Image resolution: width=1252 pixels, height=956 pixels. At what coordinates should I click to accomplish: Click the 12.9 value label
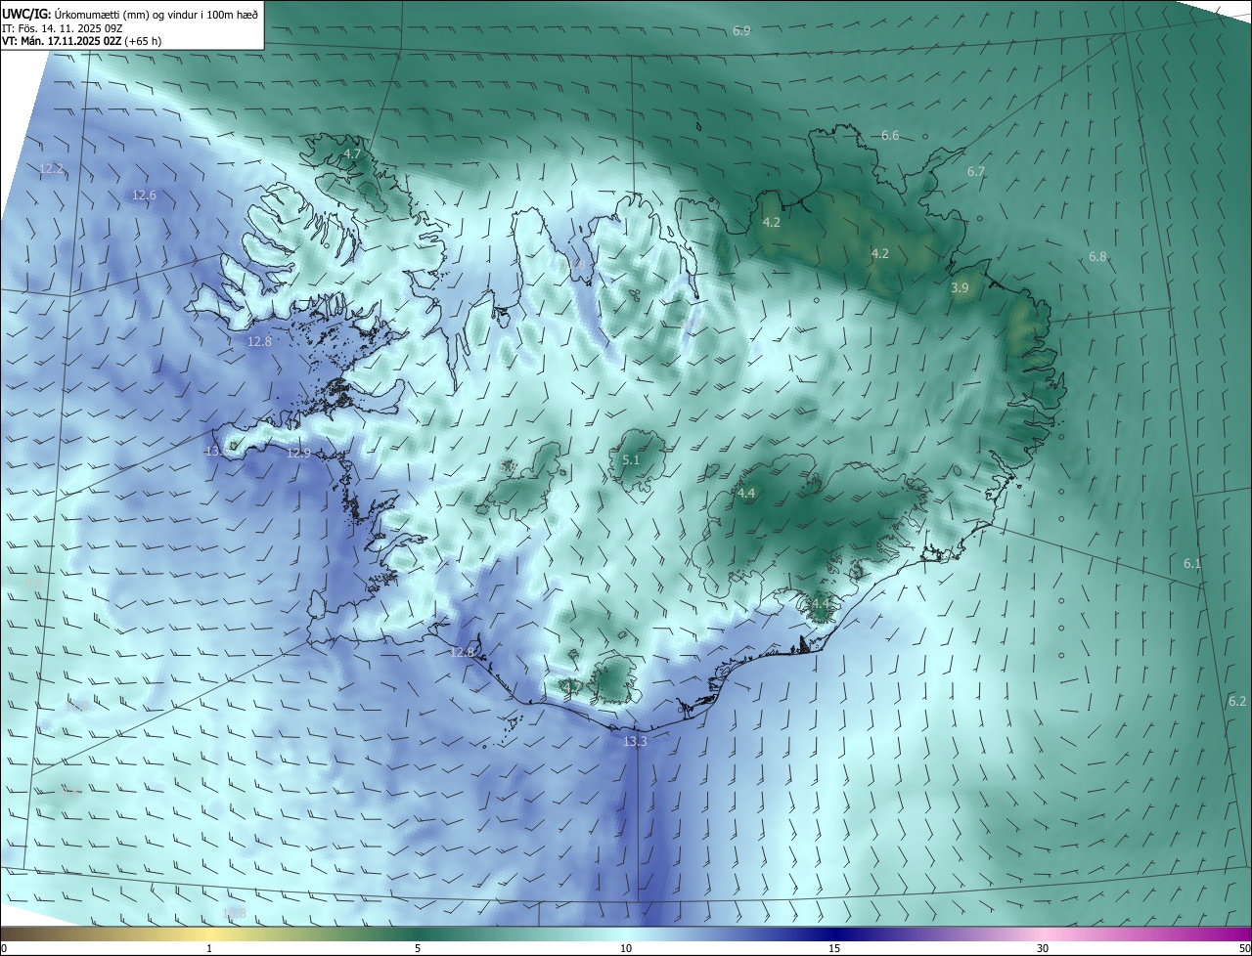[298, 454]
